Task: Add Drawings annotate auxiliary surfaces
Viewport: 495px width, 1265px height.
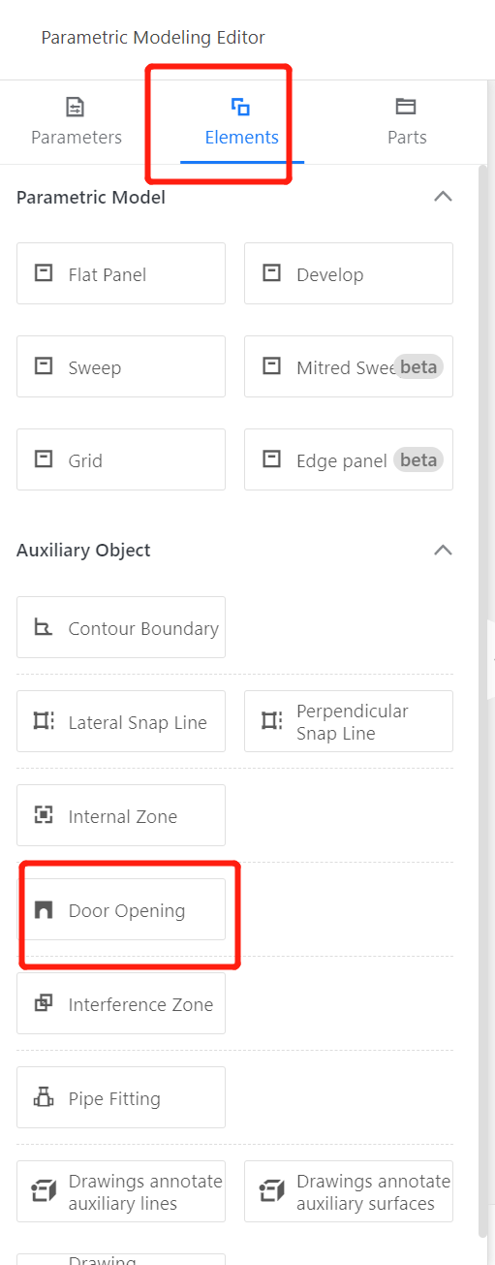Action: (x=349, y=1191)
